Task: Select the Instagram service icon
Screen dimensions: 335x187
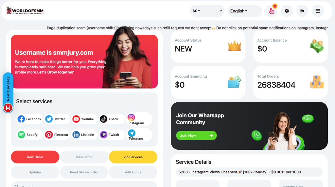Action: [x=131, y=117]
